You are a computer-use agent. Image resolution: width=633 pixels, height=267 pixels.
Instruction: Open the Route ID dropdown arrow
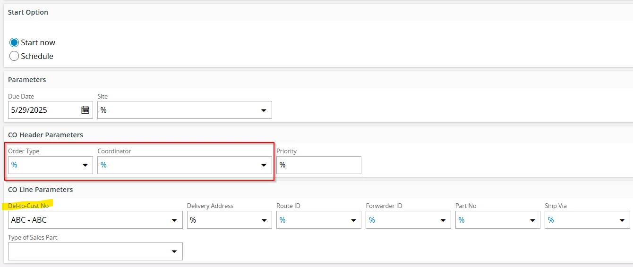coord(353,220)
